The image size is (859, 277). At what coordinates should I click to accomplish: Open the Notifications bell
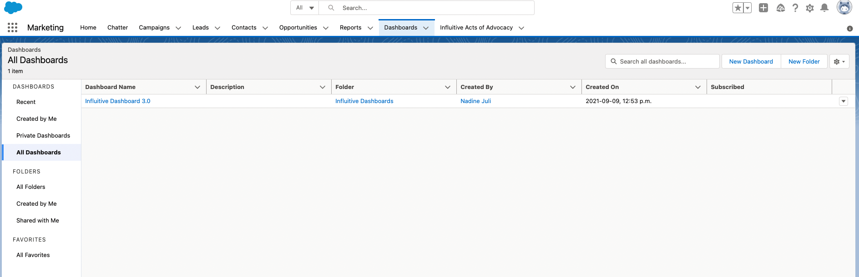pos(824,8)
